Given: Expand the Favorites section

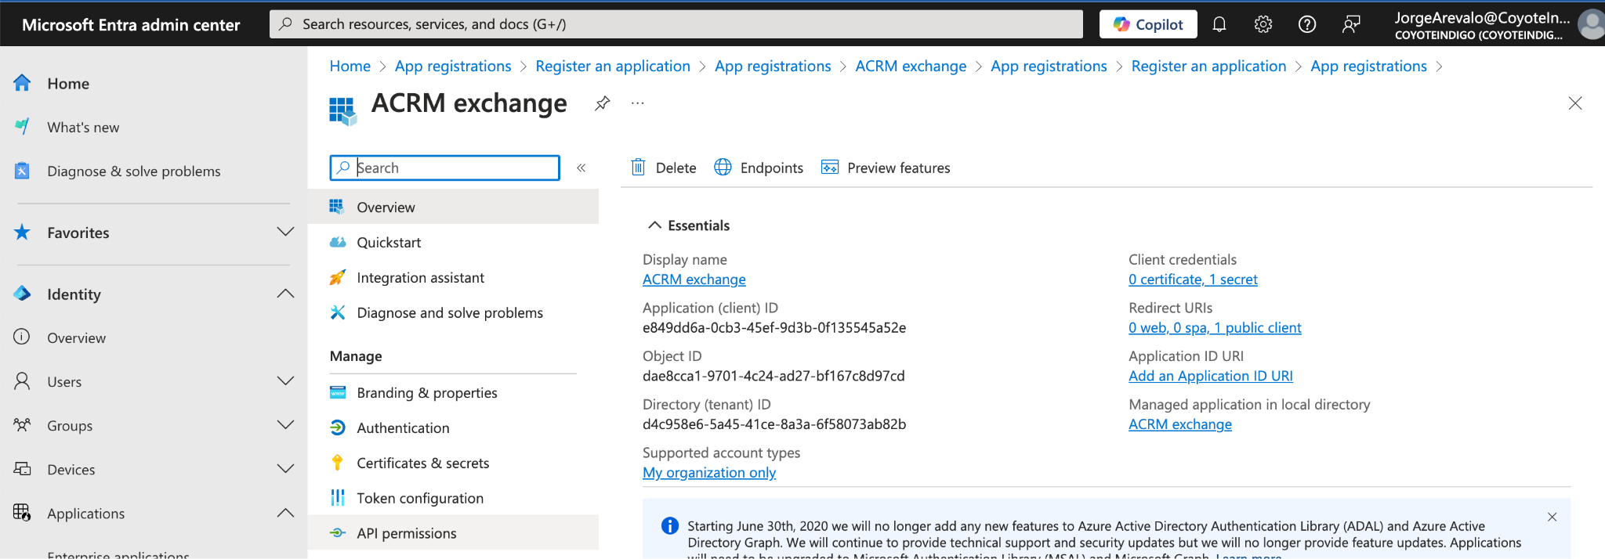Looking at the screenshot, I should pos(285,232).
